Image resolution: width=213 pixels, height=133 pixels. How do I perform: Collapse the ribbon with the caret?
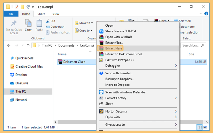tap(200, 14)
